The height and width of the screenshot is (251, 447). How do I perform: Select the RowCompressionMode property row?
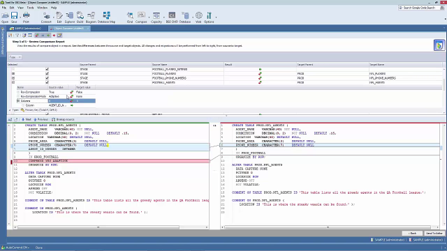[x=56, y=96]
